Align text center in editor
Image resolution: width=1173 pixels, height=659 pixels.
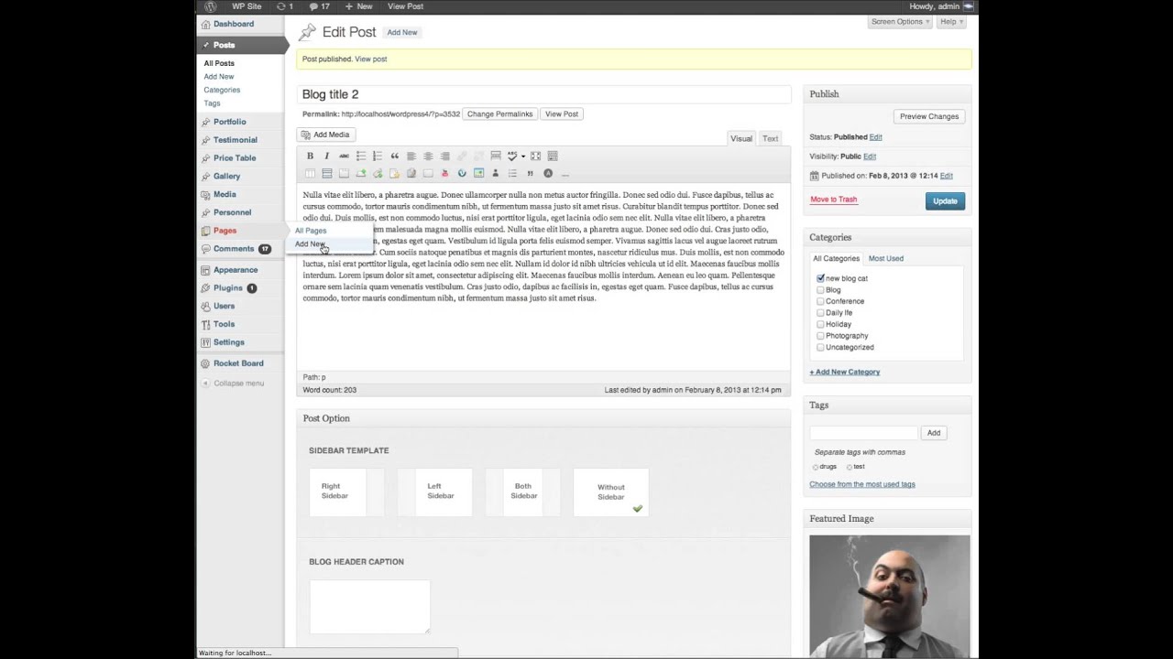[428, 156]
